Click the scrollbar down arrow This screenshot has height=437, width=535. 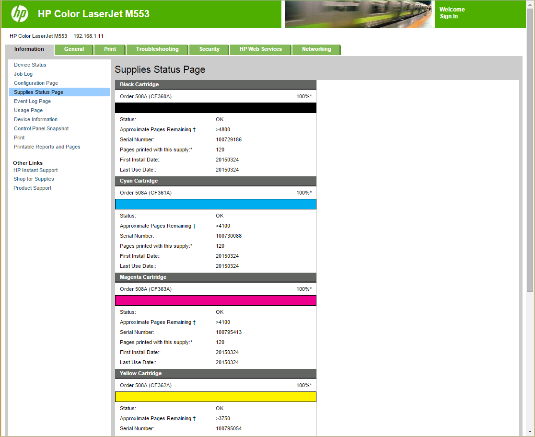[530, 432]
